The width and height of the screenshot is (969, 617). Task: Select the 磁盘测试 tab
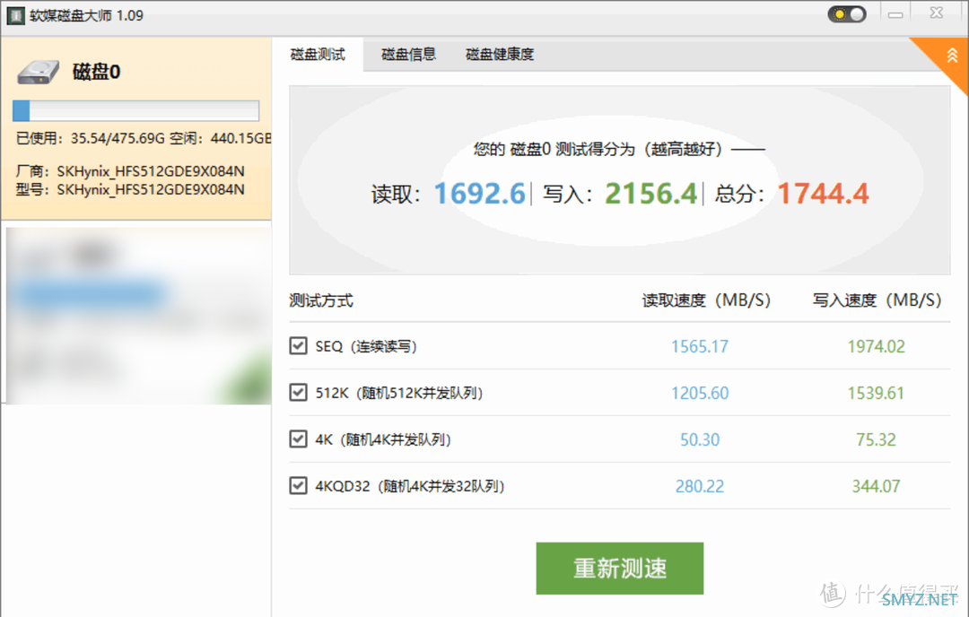318,55
